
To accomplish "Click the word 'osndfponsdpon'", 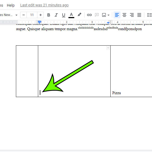I will 130,29.
